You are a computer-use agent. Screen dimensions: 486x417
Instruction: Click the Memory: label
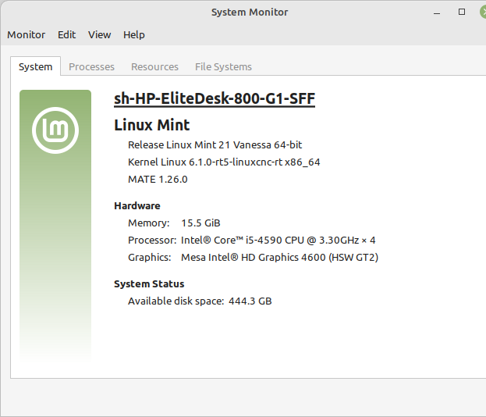click(149, 223)
